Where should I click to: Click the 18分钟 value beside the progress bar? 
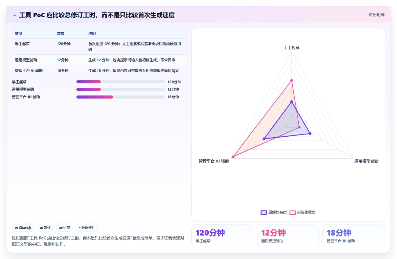173,97
